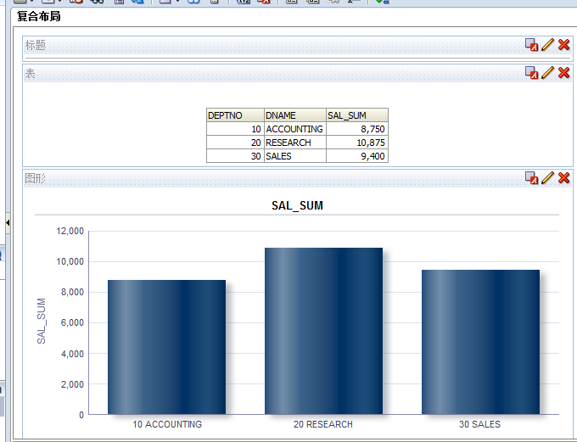577x442 pixels.
Task: Edit the 表 view with pencil icon
Action: [x=547, y=72]
